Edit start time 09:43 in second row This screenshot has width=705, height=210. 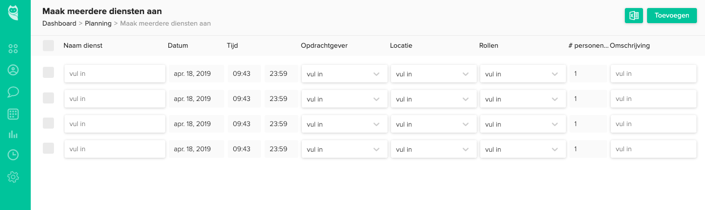click(x=244, y=98)
